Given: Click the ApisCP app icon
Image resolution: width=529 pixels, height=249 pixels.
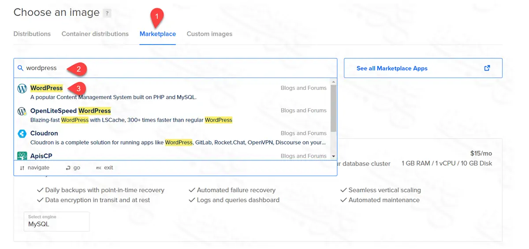Looking at the screenshot, I should [x=22, y=156].
